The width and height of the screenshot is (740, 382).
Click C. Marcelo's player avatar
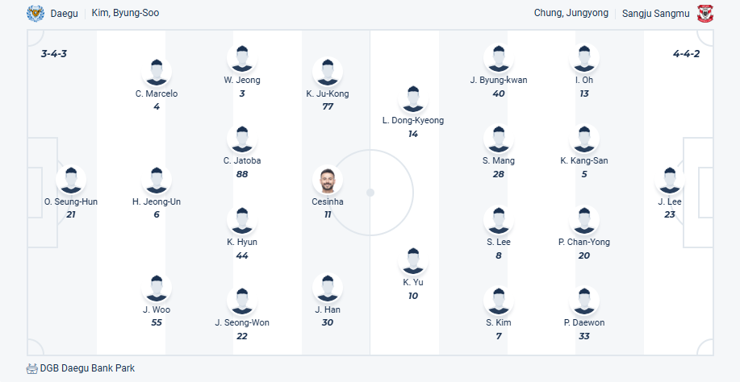pos(157,73)
